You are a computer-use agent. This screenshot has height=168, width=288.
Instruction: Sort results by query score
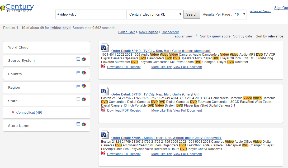pos(215,36)
